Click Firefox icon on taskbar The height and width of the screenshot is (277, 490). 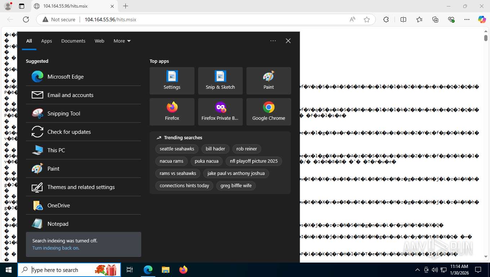click(183, 270)
